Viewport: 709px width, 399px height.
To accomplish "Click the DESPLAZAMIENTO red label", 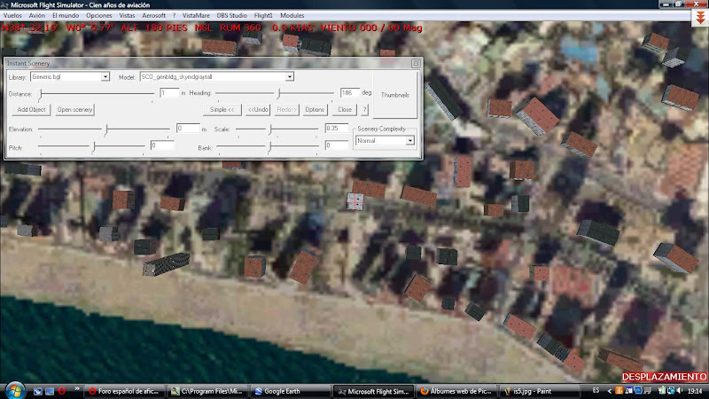I will point(664,377).
